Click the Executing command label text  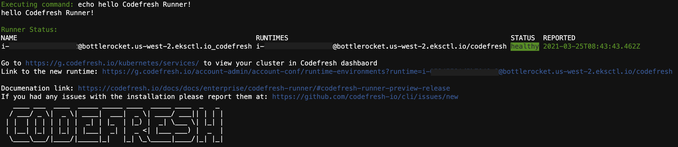click(37, 4)
